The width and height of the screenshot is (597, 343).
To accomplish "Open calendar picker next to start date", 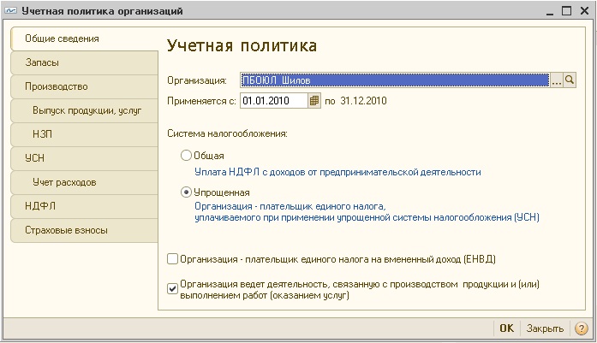I will click(314, 101).
